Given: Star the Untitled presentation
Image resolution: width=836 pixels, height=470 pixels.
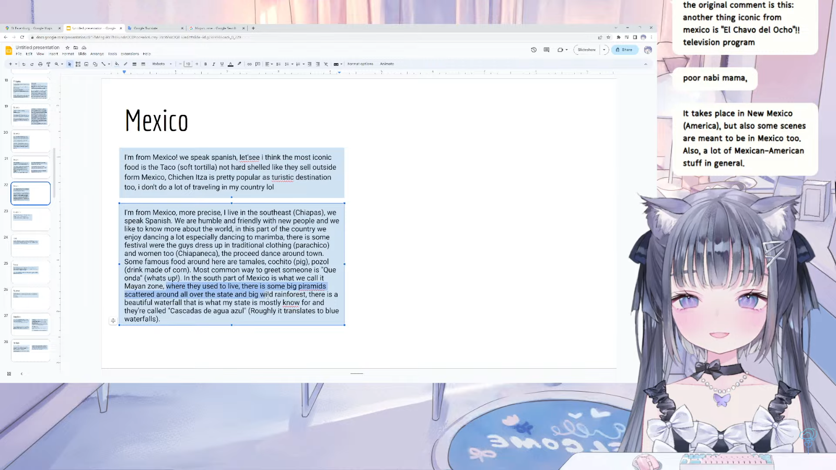Looking at the screenshot, I should (x=67, y=48).
